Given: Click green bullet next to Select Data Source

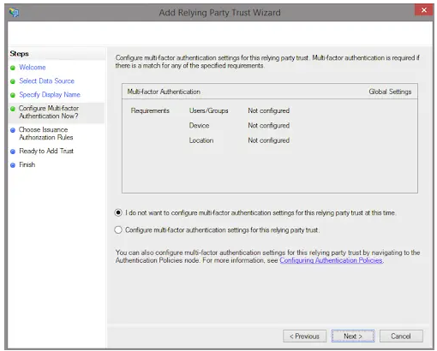Looking at the screenshot, I should 13,81.
